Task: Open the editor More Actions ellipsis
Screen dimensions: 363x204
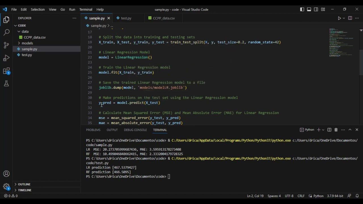Action: tap(357, 18)
